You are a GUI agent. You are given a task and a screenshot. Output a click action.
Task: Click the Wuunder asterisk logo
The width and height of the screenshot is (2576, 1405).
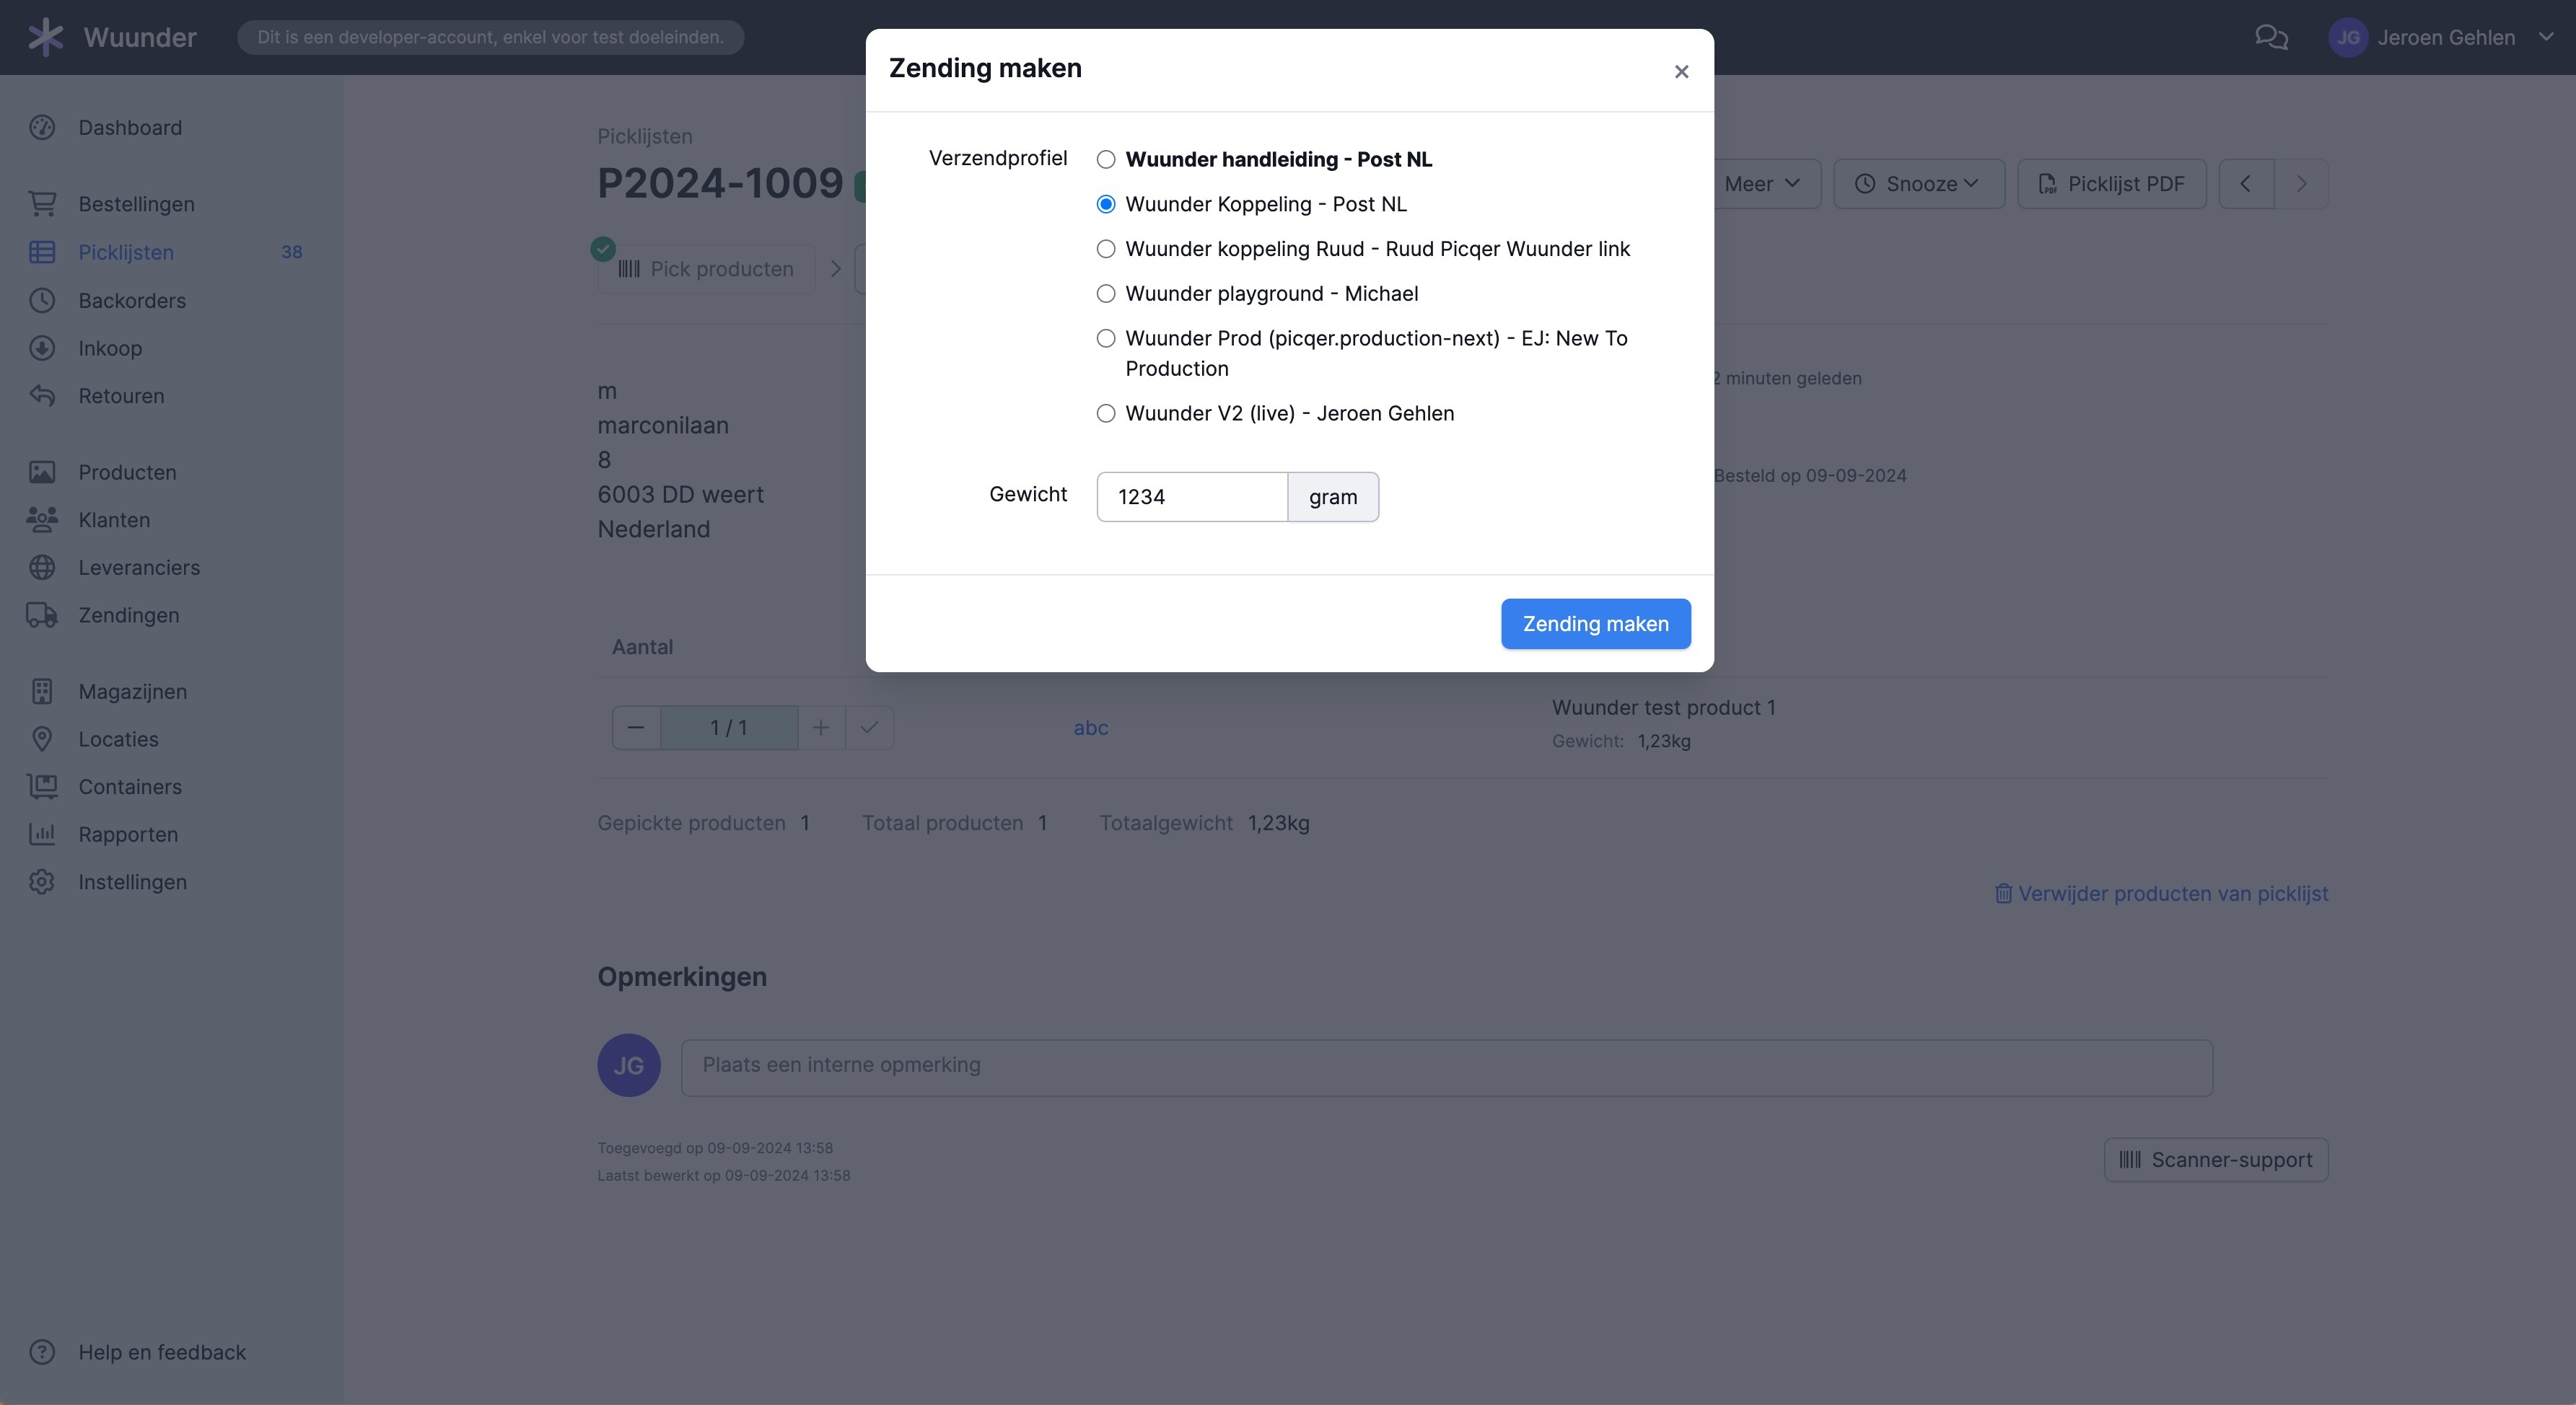(45, 37)
